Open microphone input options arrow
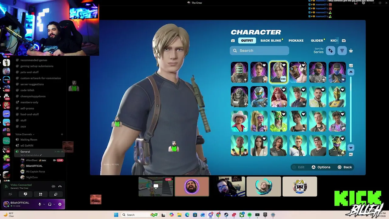The width and height of the screenshot is (389, 219). [44, 204]
